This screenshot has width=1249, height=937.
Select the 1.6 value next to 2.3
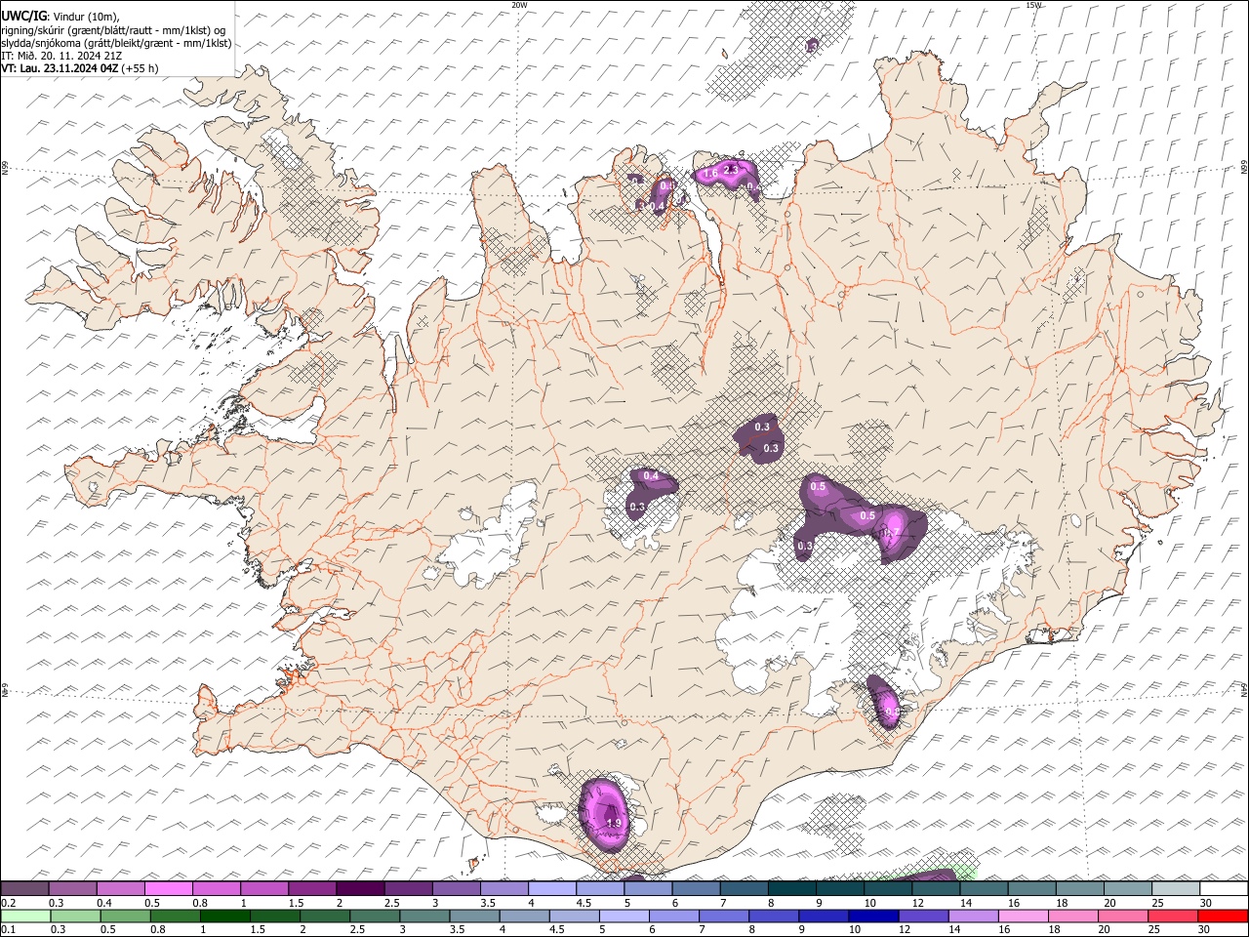[x=710, y=174]
